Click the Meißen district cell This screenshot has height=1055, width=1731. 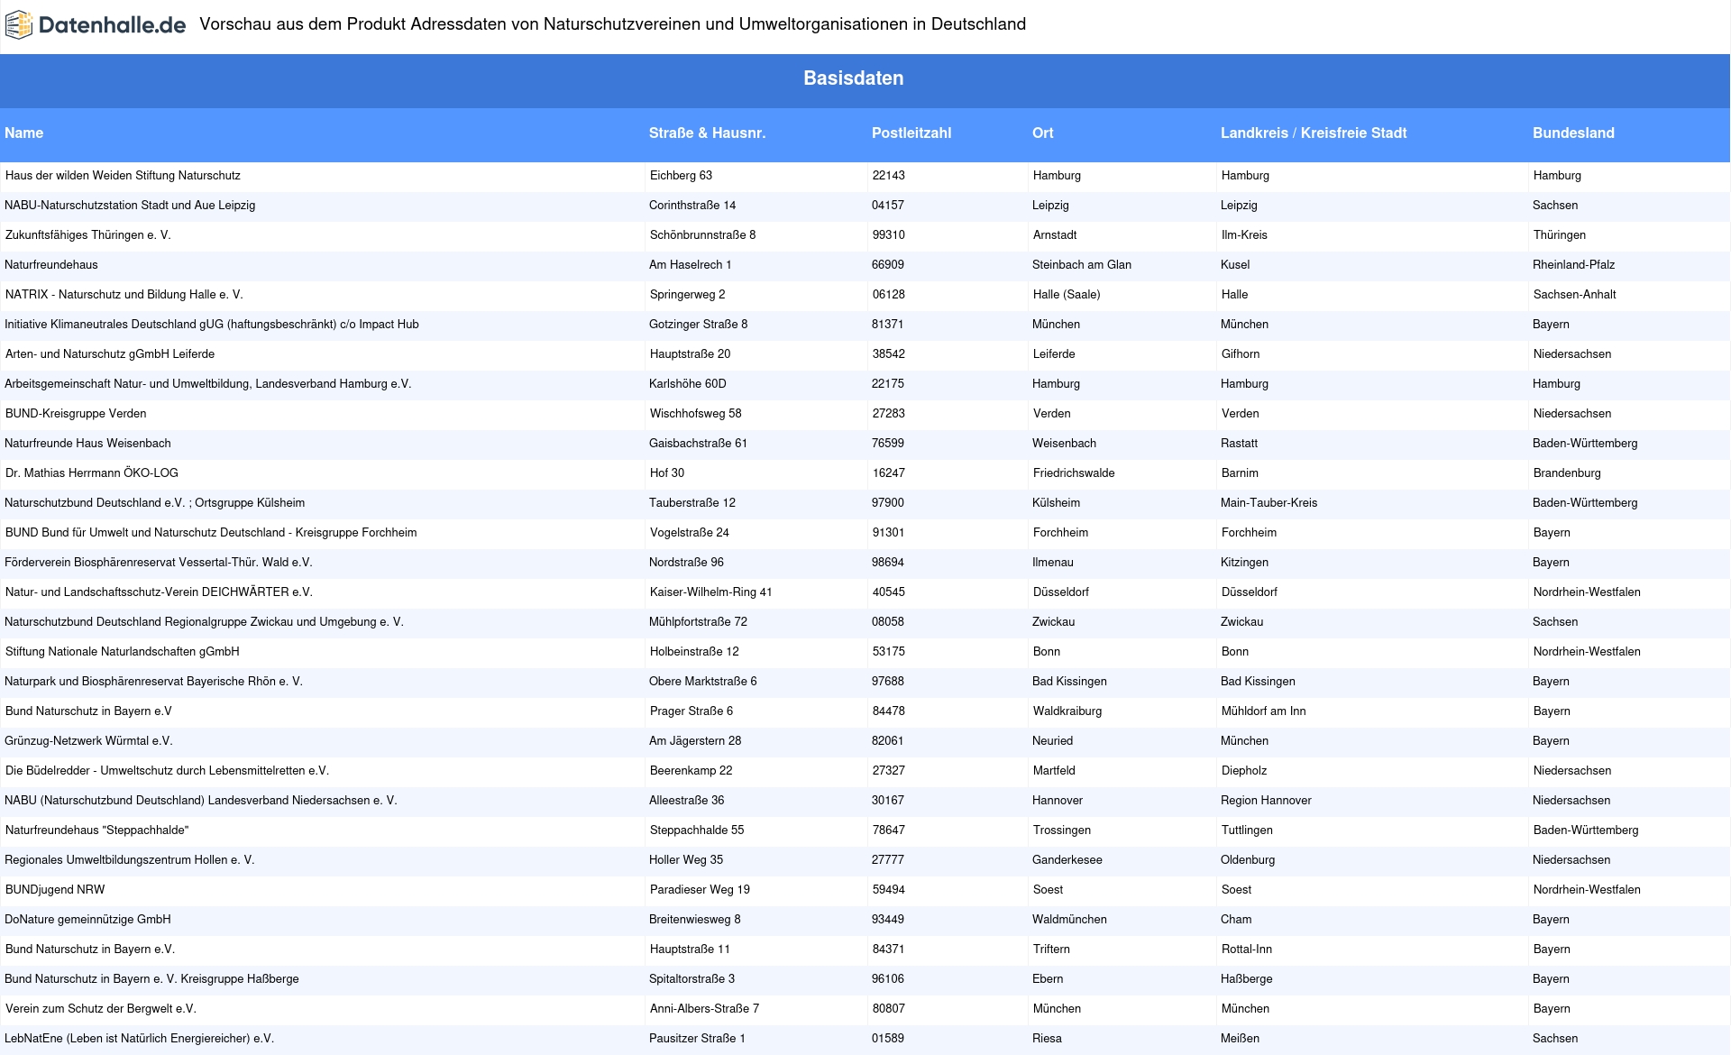tap(1240, 1039)
